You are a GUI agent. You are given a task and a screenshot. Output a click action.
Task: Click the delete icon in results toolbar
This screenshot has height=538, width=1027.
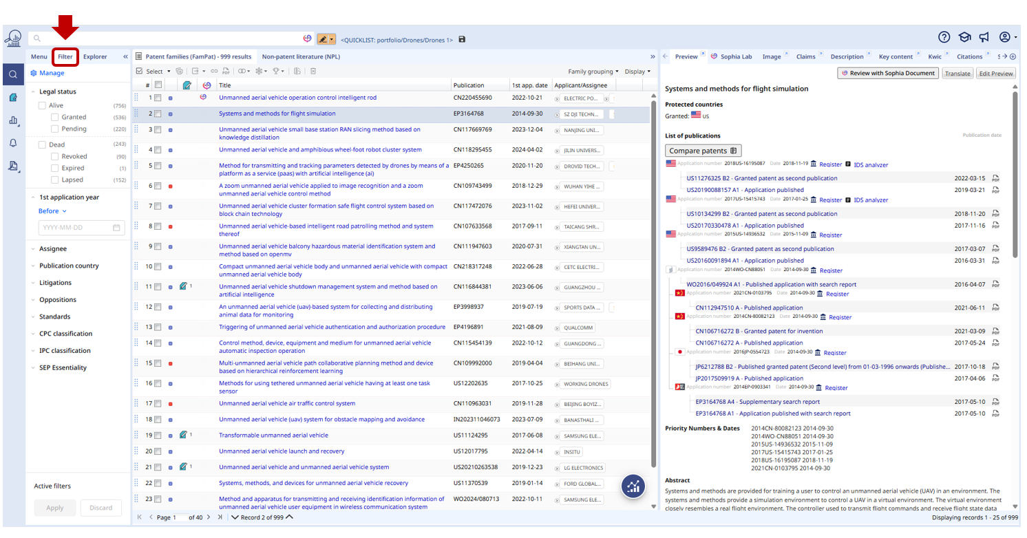tap(313, 72)
